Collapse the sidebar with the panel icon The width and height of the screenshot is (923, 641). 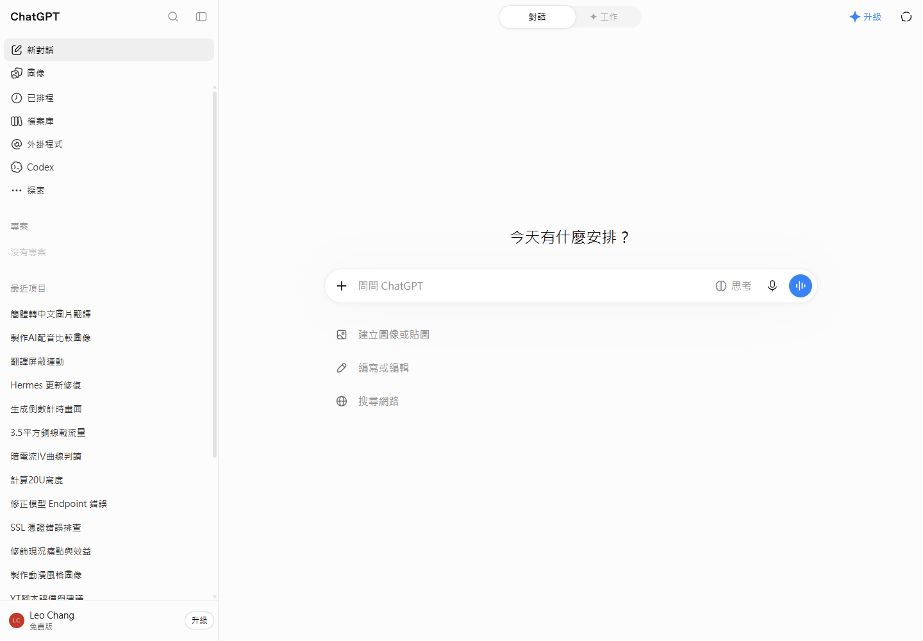(x=201, y=17)
